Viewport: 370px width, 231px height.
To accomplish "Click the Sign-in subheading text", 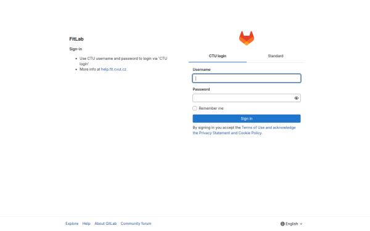I will click(76, 49).
